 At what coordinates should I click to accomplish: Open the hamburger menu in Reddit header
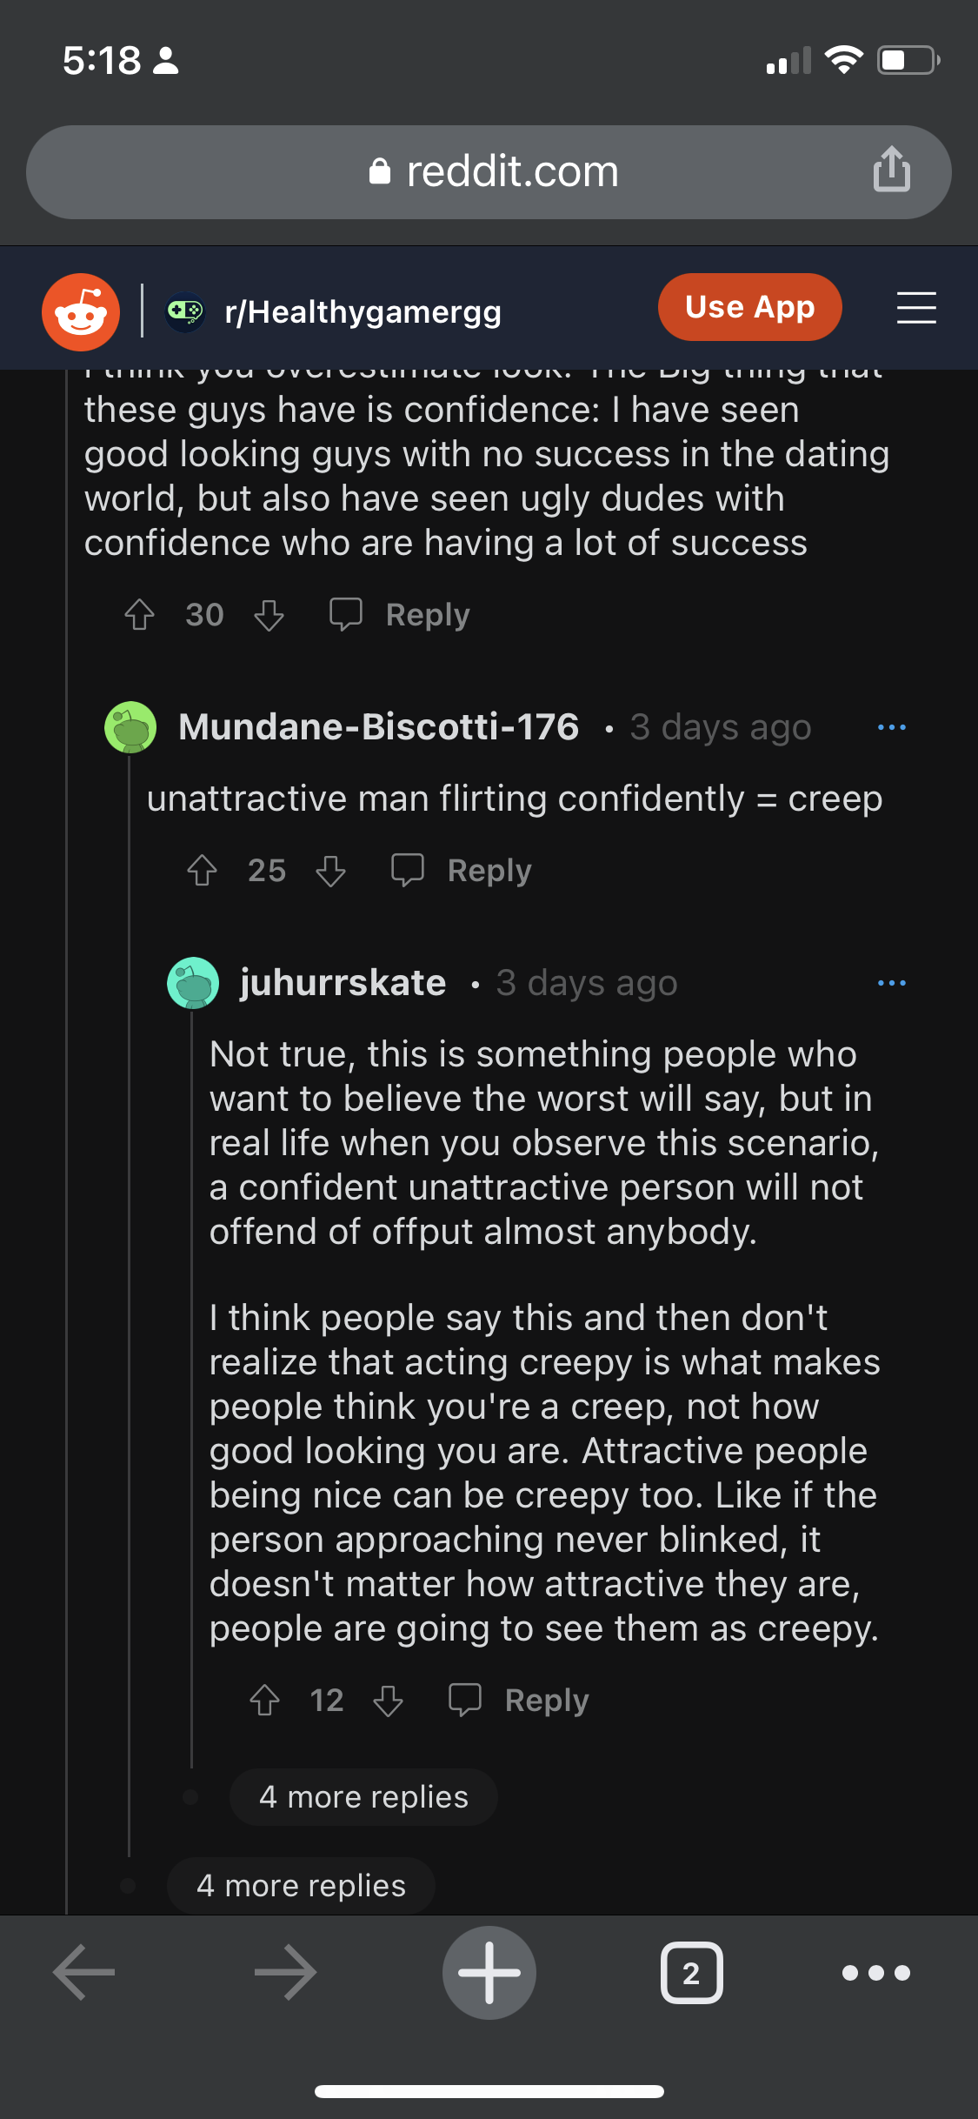(x=916, y=308)
